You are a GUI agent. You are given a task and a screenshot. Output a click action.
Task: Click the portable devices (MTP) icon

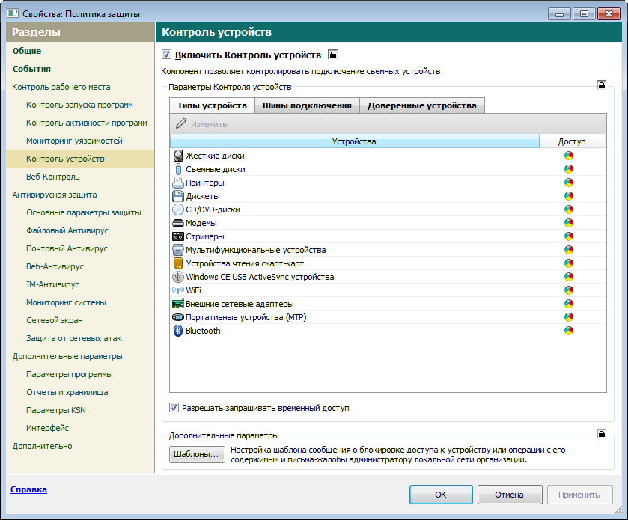[178, 317]
